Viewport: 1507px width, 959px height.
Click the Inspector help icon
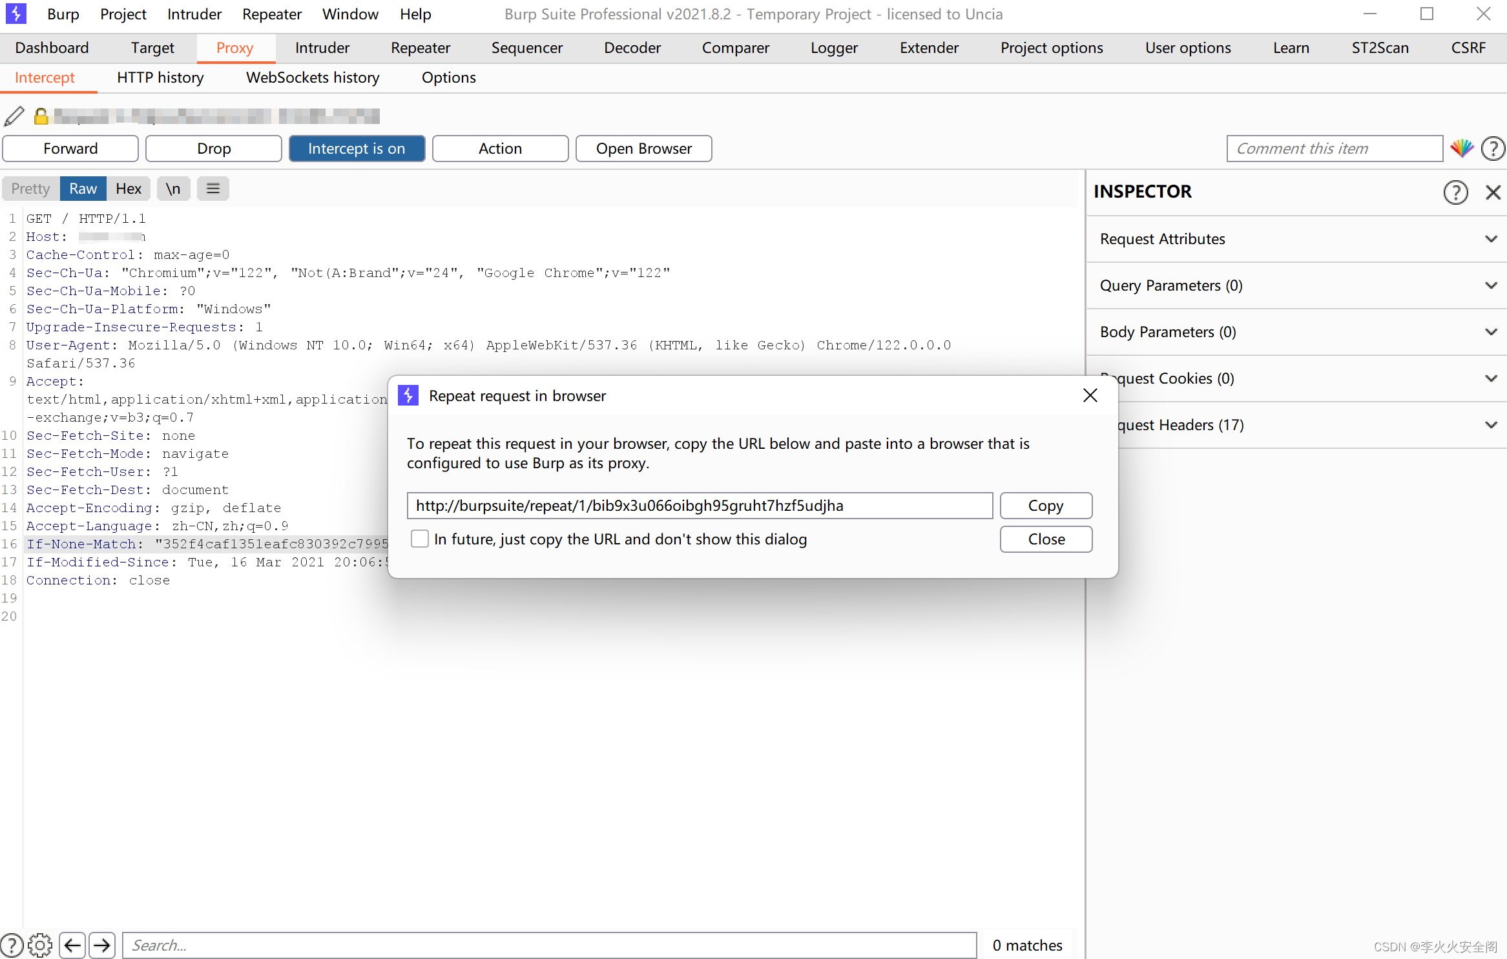click(1455, 192)
